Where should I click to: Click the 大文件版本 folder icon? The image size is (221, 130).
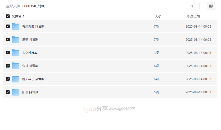(16, 53)
